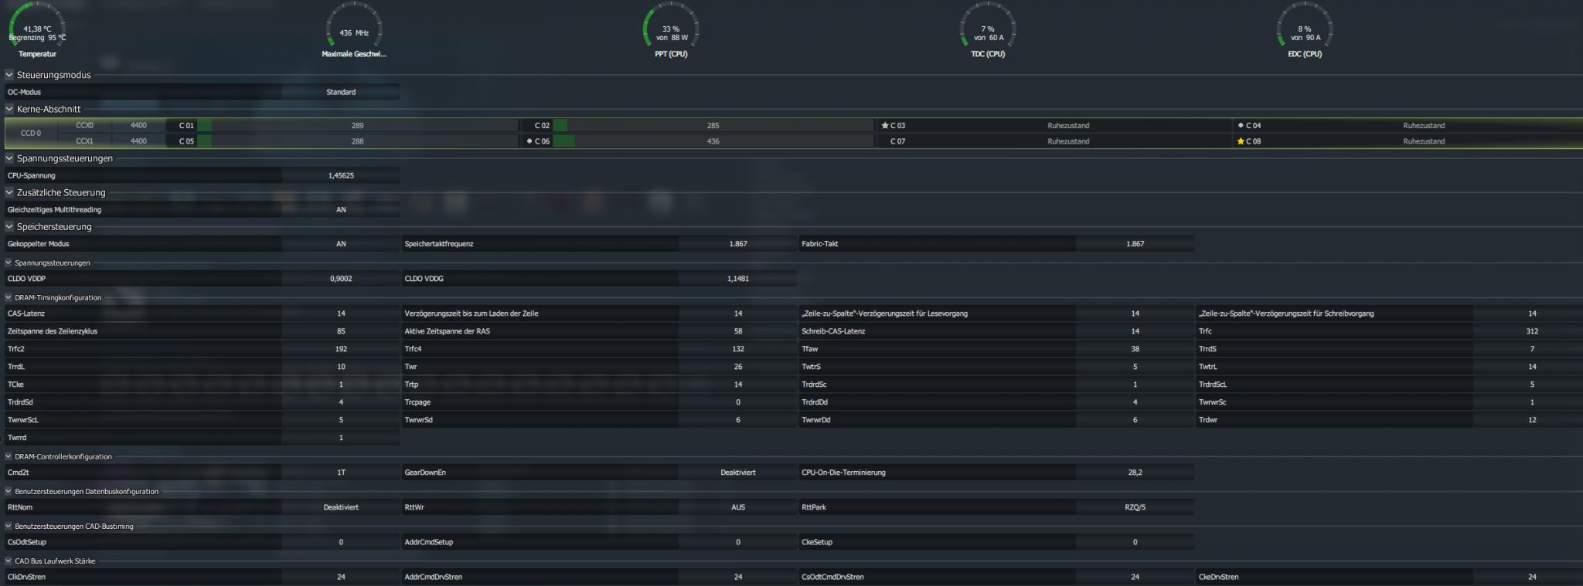This screenshot has height=586, width=1583.
Task: Collapse the Spannungssteuerungen subsection above CLDO VDDP
Action: (9, 263)
